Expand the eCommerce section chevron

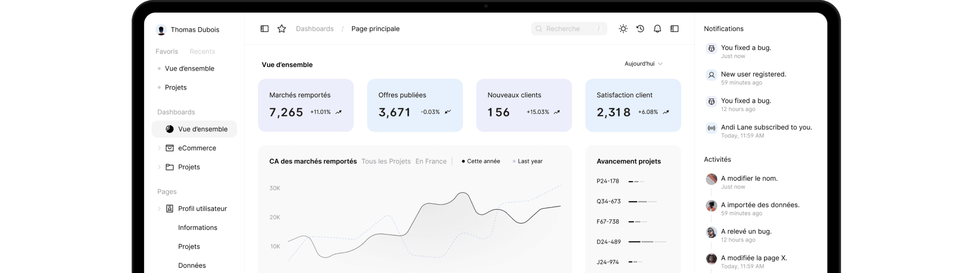tap(159, 148)
